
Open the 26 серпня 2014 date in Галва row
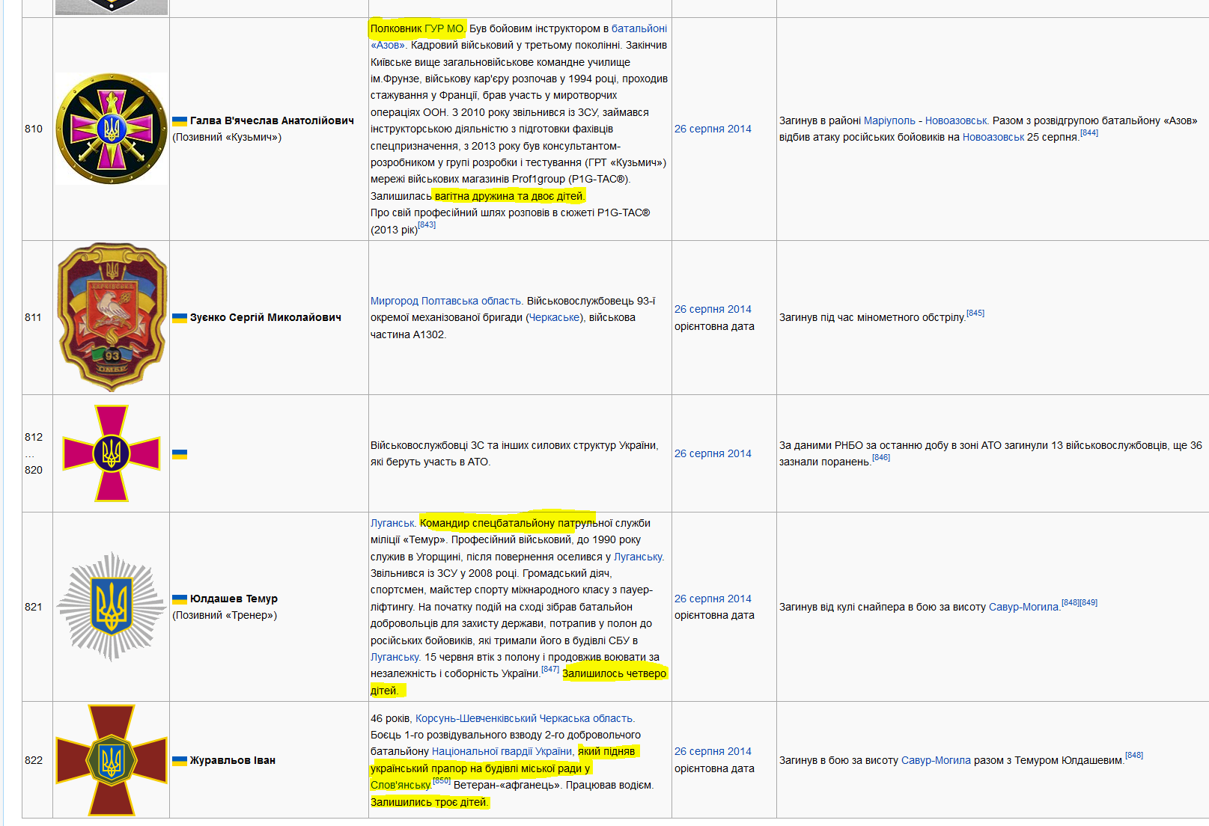click(x=713, y=129)
